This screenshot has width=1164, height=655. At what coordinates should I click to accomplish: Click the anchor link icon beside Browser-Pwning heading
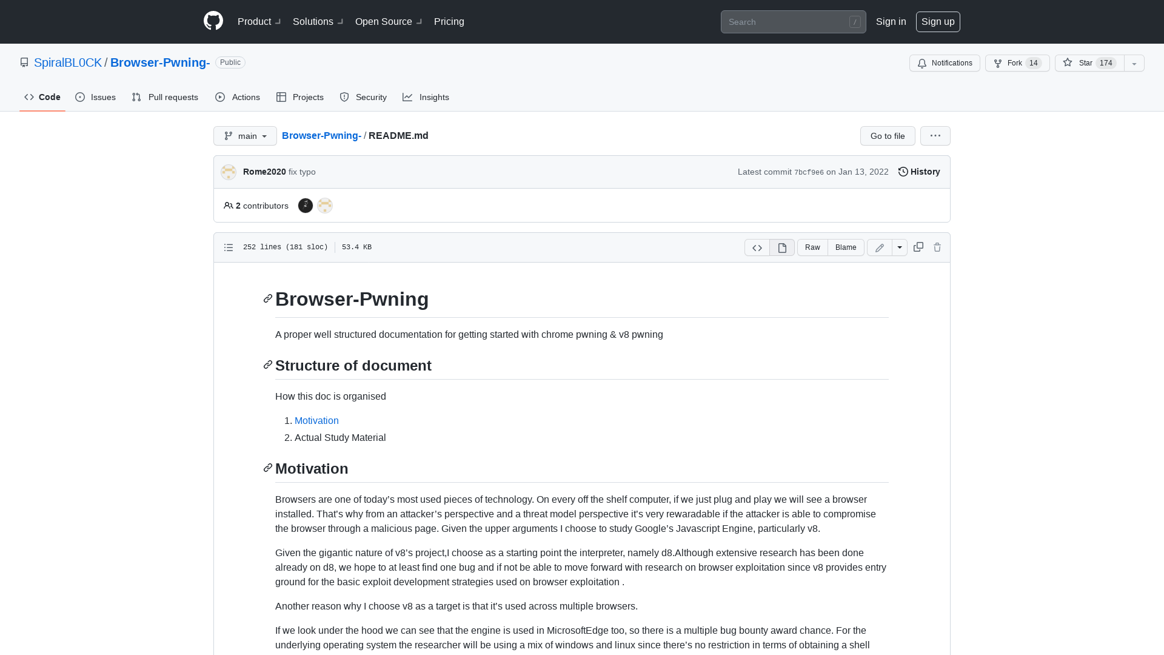point(268,298)
